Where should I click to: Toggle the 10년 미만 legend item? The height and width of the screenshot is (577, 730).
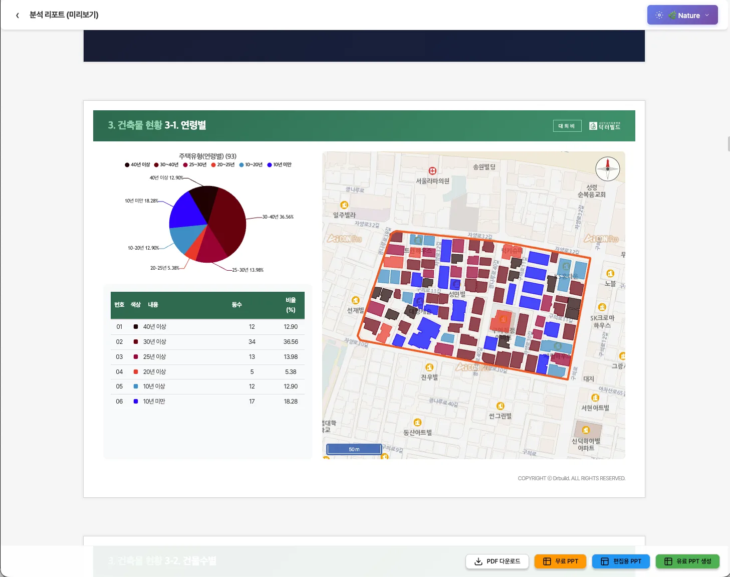coord(279,165)
